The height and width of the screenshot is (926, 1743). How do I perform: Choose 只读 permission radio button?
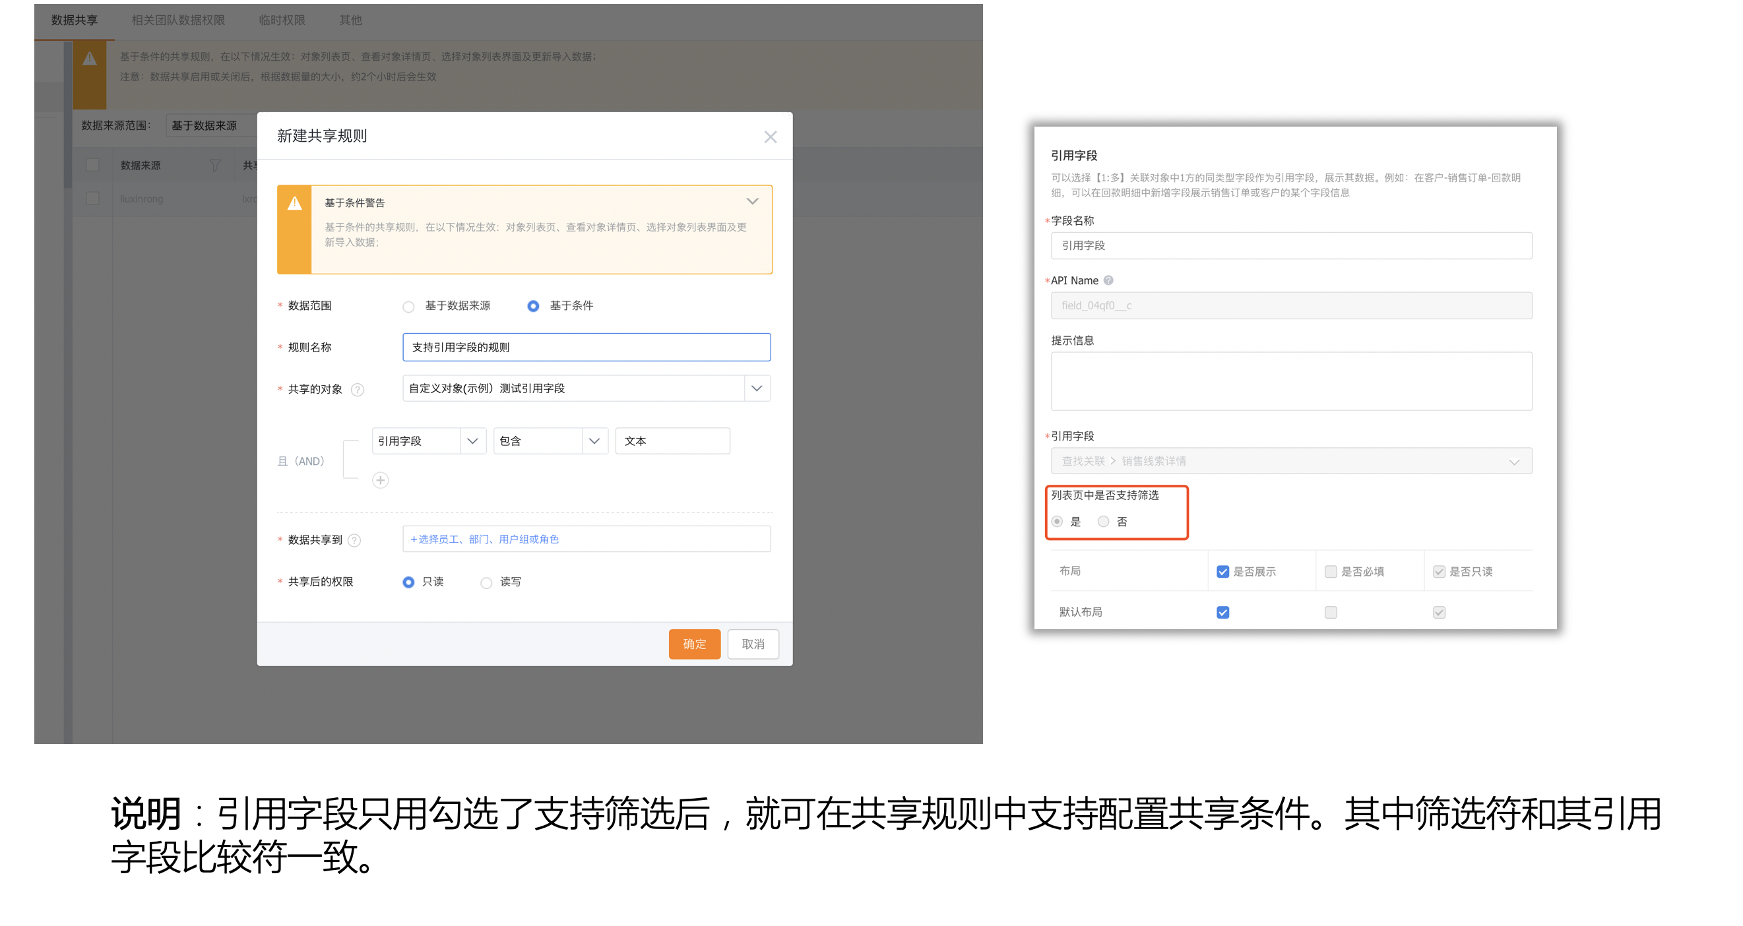[408, 582]
